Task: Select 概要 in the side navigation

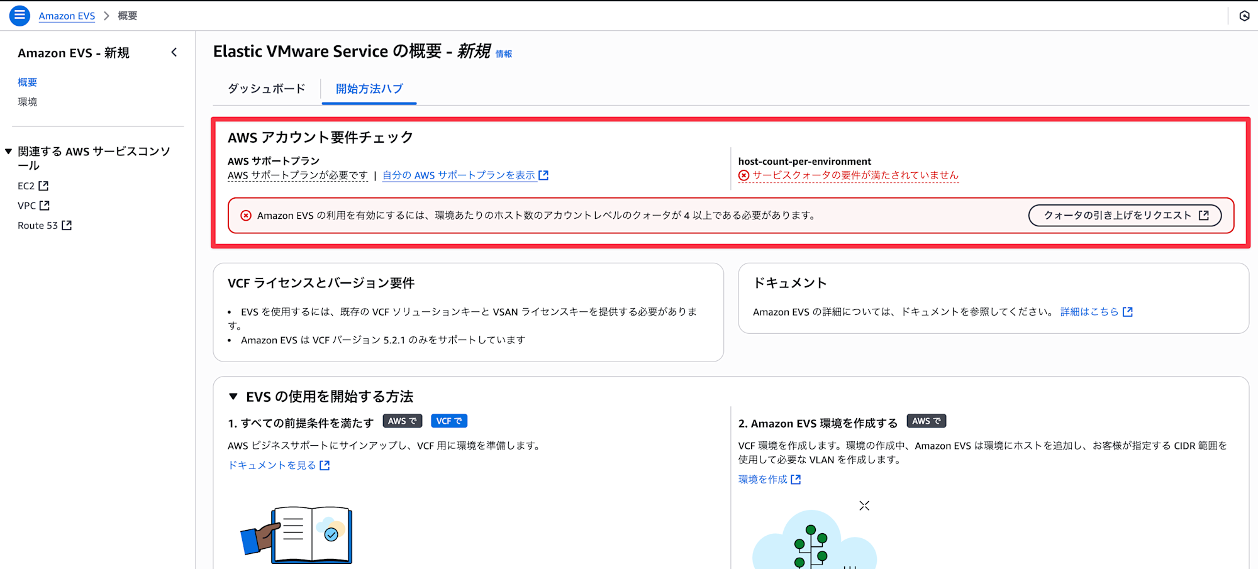Action: [28, 82]
